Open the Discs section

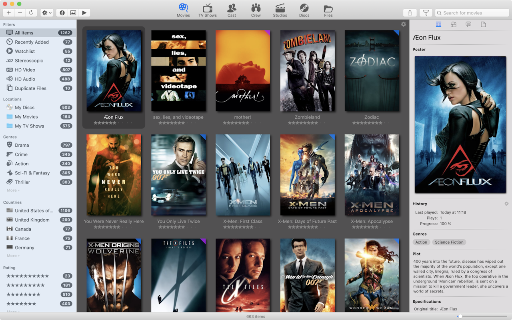304,10
